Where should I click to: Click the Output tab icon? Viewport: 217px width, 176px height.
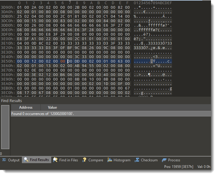click(x=4, y=160)
